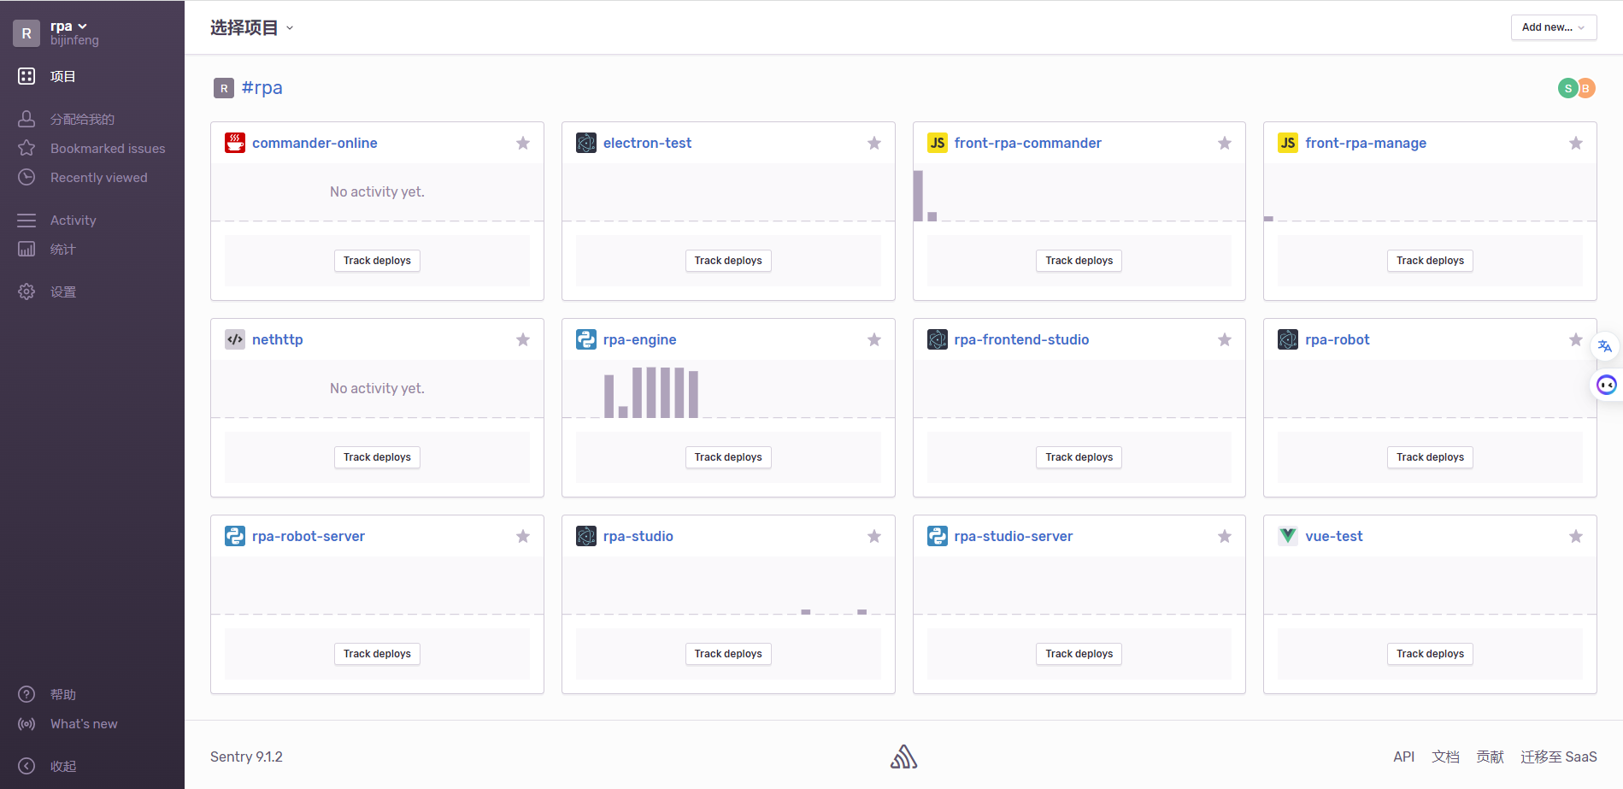Image resolution: width=1623 pixels, height=789 pixels.
Task: Click the Java icon for commander-online
Action: (x=235, y=143)
